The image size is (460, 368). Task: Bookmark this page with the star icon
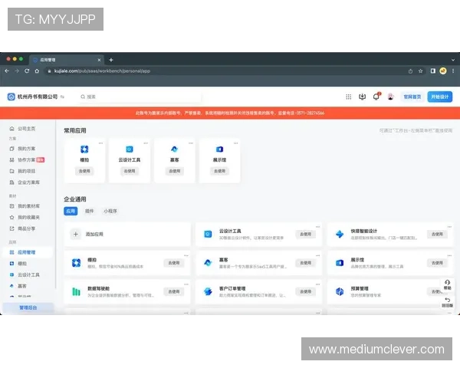(x=421, y=71)
